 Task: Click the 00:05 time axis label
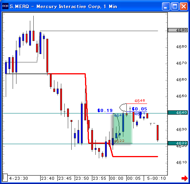tap(134, 178)
